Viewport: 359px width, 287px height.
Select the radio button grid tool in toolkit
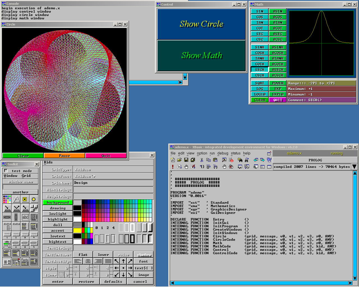(x=34, y=199)
